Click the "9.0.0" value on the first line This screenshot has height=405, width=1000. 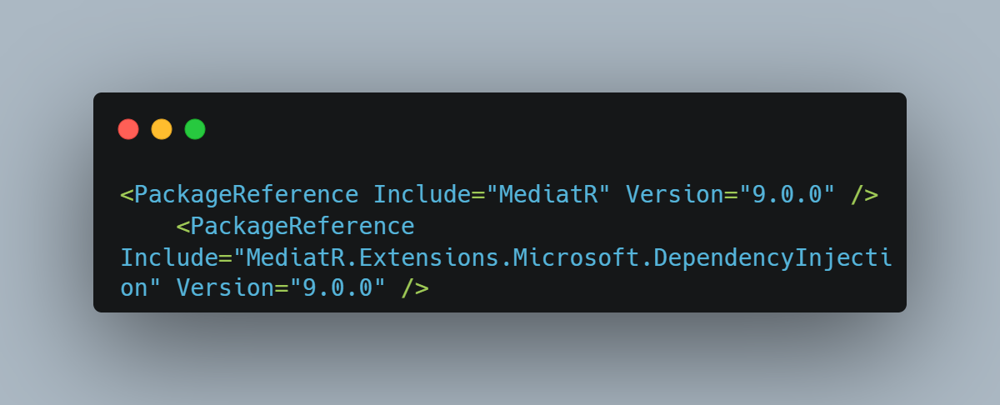point(787,195)
